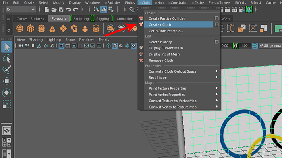Create a polygon cube from the shelf

tap(30, 28)
